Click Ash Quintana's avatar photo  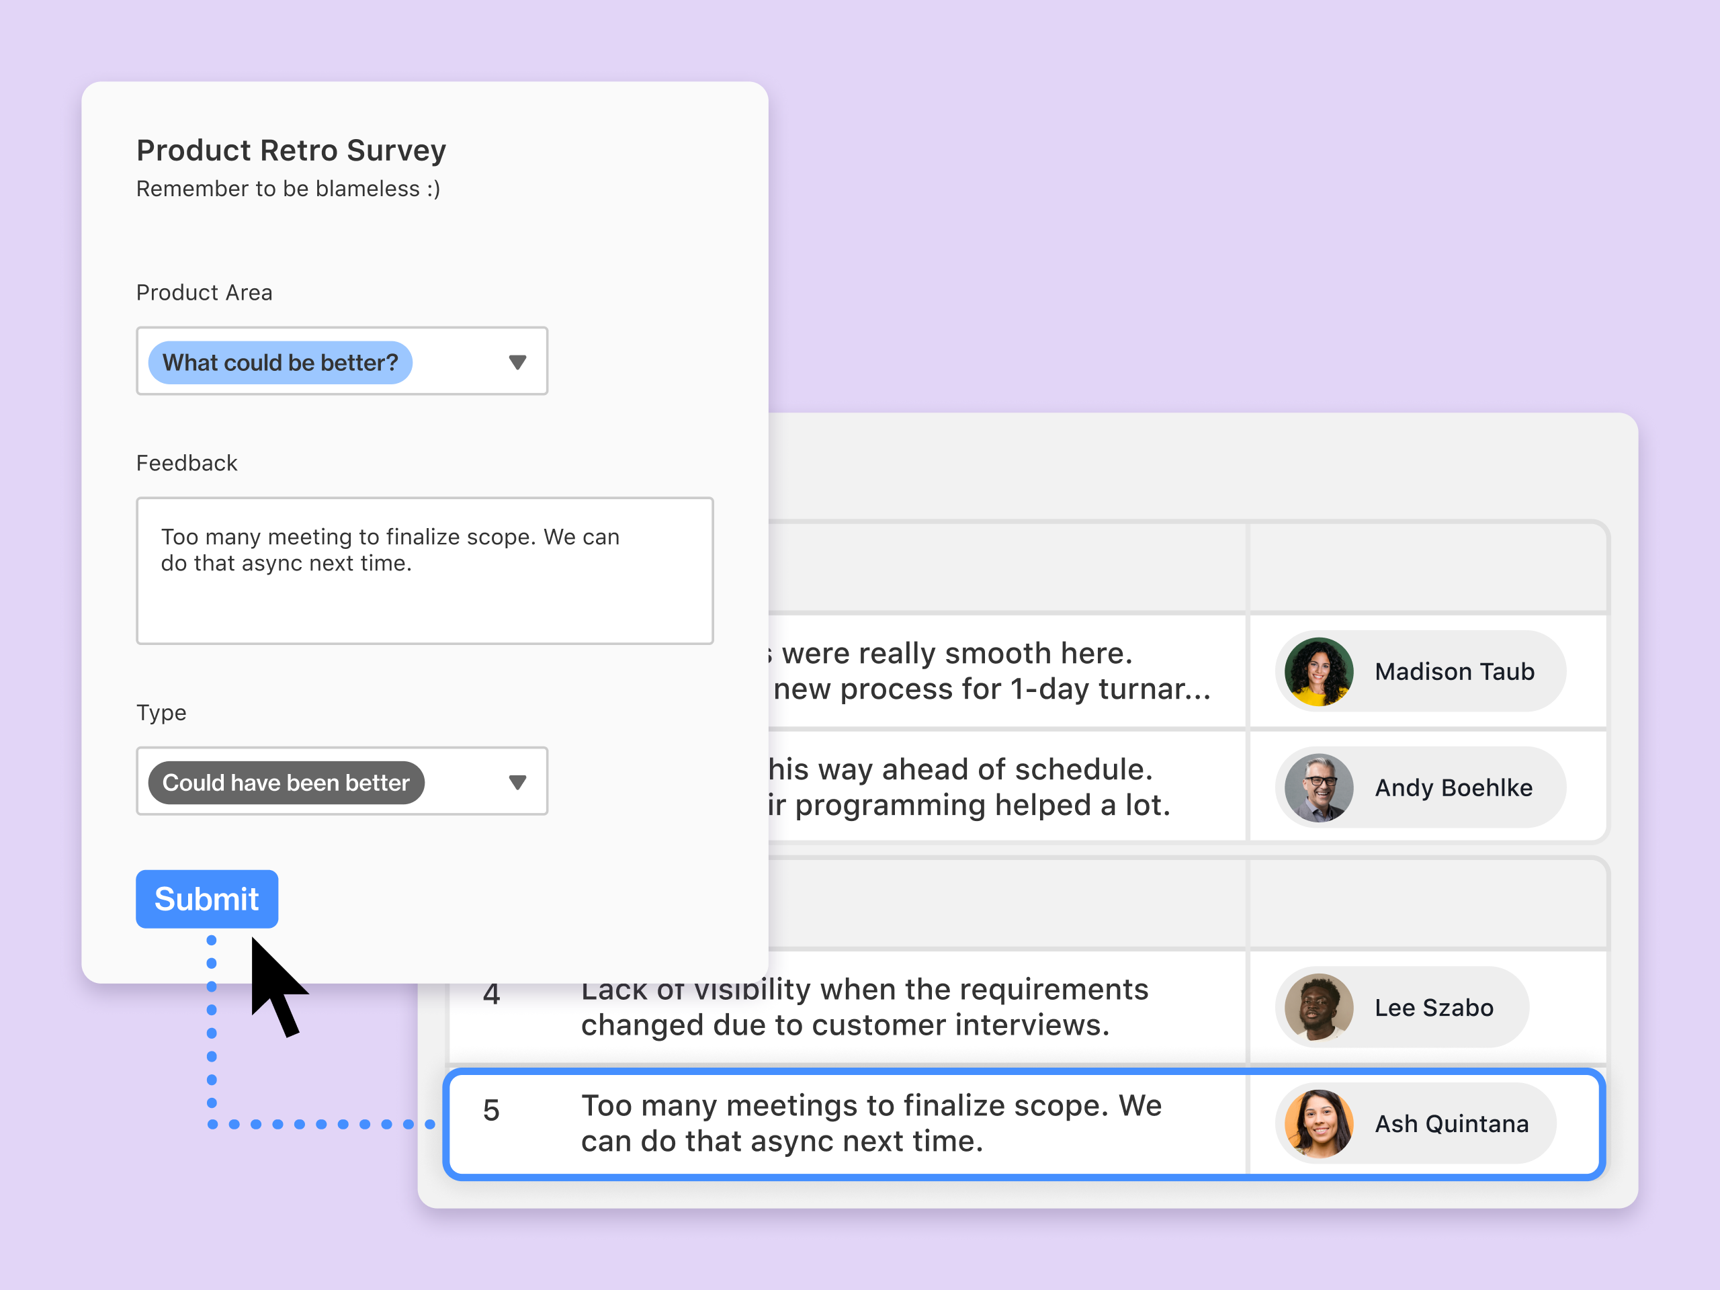(1318, 1123)
